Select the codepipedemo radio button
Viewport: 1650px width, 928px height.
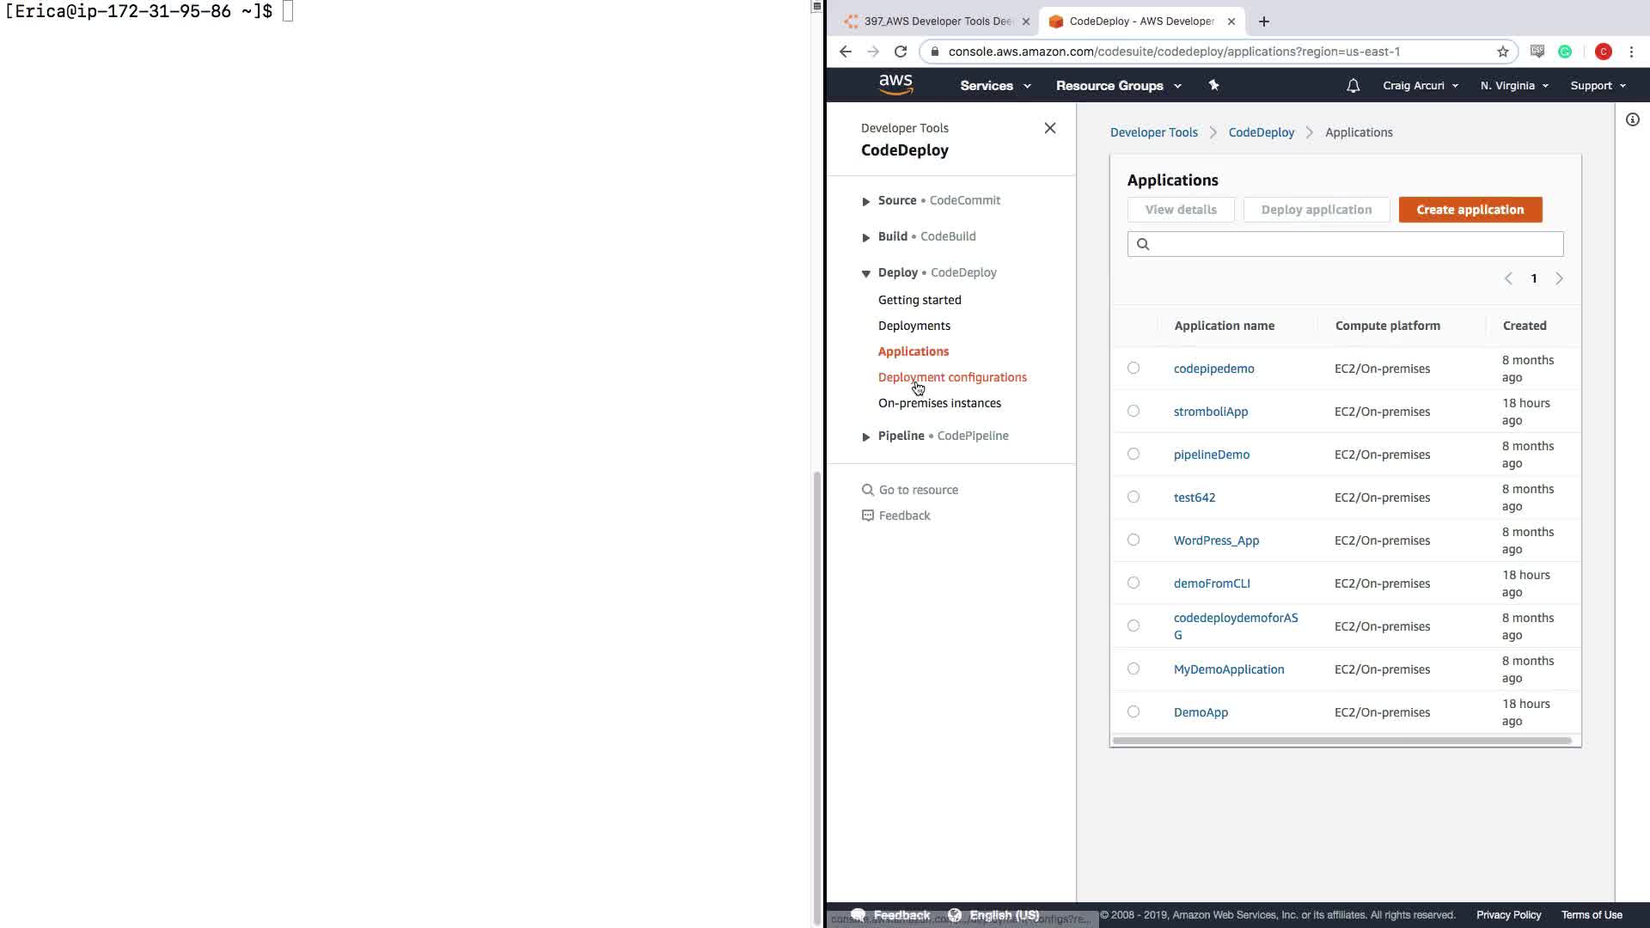pyautogui.click(x=1134, y=368)
